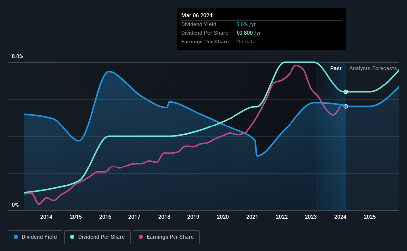Click the 'Mar 06 2024' tooltip date
The image size is (407, 251).
click(197, 15)
